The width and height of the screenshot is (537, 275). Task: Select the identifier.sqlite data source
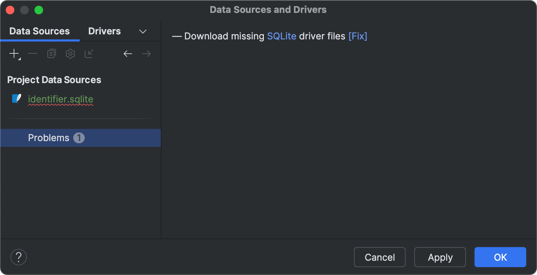tap(60, 99)
